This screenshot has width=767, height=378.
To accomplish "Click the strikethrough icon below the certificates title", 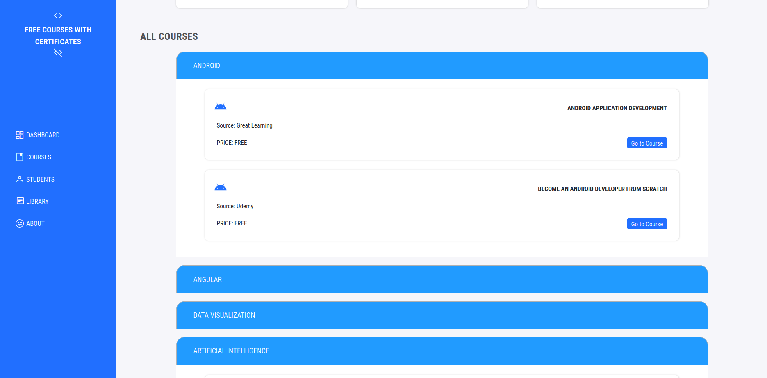I will pos(58,52).
